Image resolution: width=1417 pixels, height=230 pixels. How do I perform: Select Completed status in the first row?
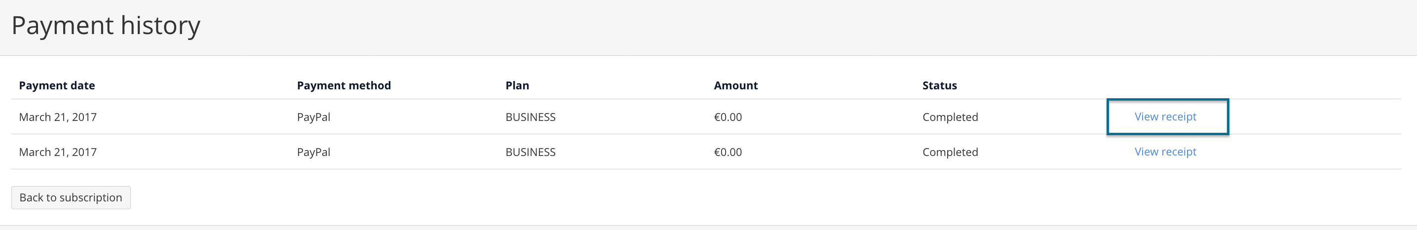point(950,117)
